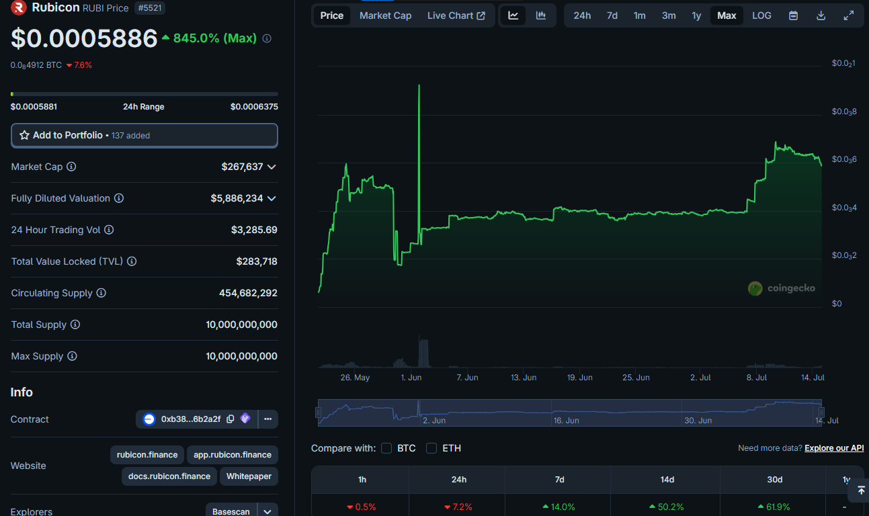
Task: Click the 7d performance column header
Action: (559, 479)
